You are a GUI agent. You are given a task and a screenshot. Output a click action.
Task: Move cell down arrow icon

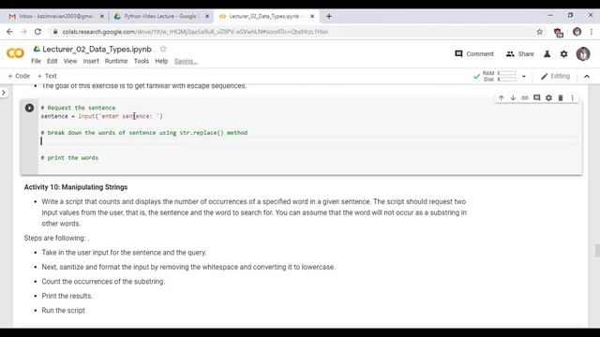pos(513,98)
